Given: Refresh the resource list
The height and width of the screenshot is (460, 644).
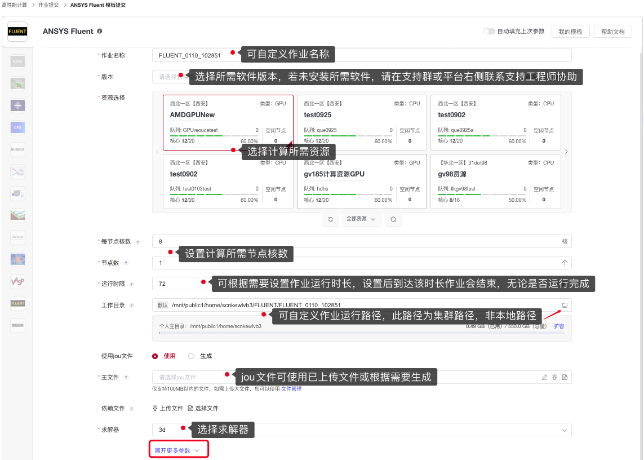Looking at the screenshot, I should click(330, 219).
